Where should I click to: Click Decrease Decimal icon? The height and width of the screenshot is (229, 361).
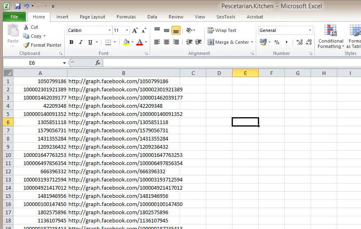point(309,42)
